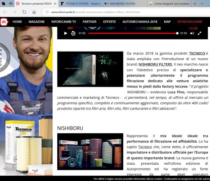The width and height of the screenshot is (210, 181).
Task: Open the tab list chevron
Action: click(x=202, y=4)
